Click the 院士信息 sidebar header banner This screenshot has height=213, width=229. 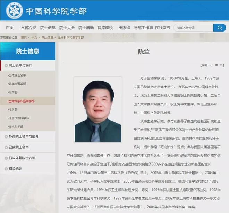point(28,51)
